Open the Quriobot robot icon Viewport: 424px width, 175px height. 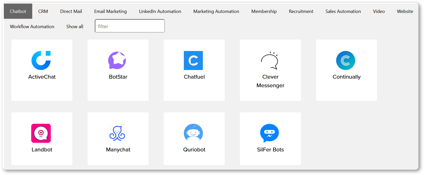pos(193,133)
